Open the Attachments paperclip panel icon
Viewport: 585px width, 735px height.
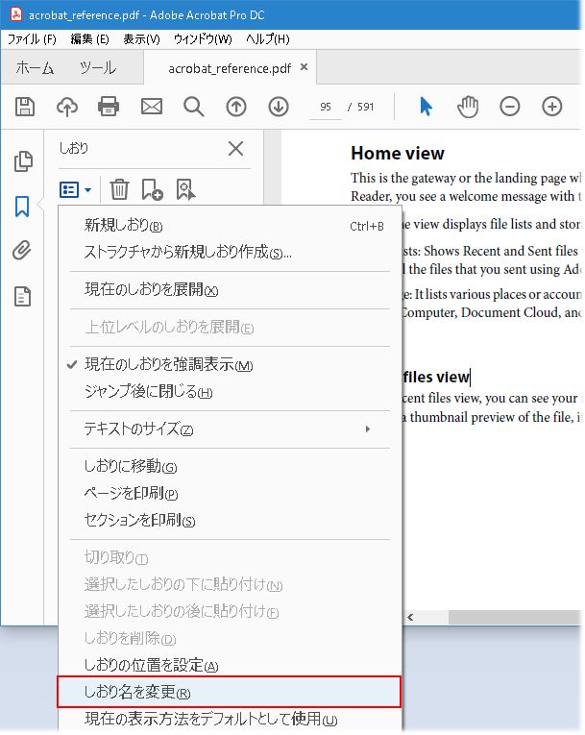click(22, 251)
